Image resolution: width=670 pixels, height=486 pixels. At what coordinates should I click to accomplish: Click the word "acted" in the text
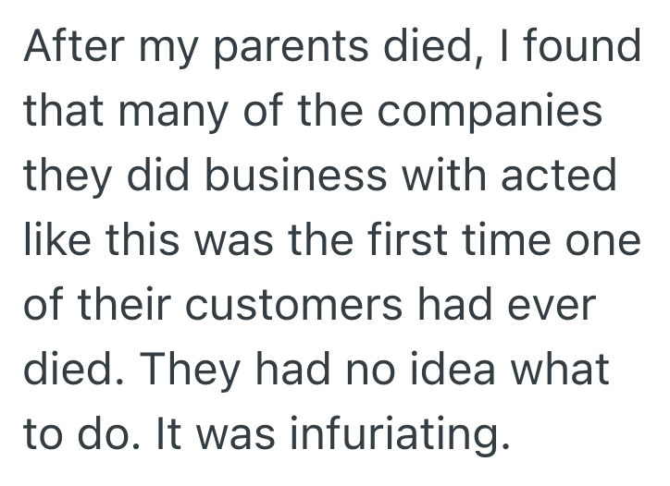559,176
